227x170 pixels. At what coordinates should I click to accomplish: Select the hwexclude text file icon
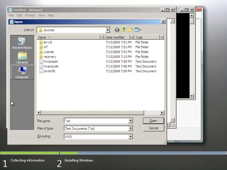[x=41, y=66]
